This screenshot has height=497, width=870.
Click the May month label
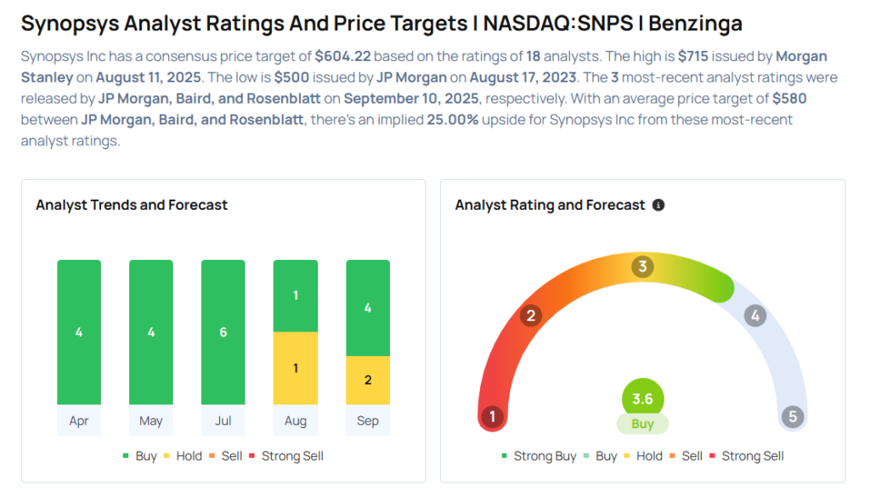coord(151,421)
